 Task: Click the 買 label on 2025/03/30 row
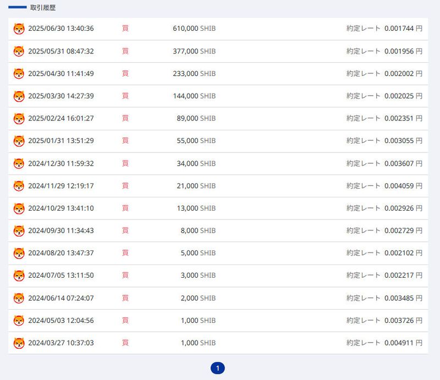[x=125, y=96]
